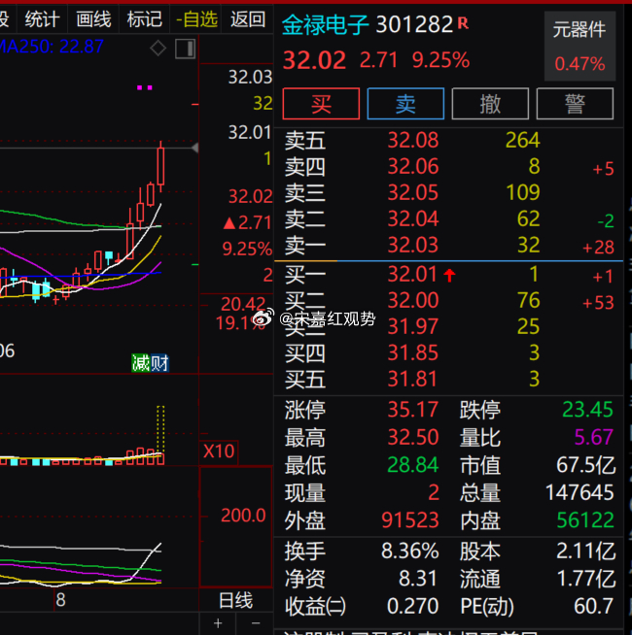Screen dimensions: 632x635
Task: Click current price 32.02 in header
Action: click(314, 60)
